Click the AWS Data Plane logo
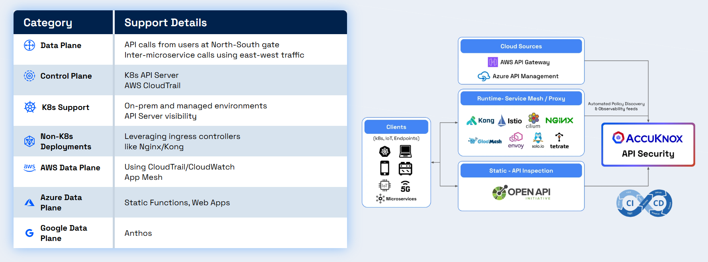708x262 pixels. pos(29,168)
